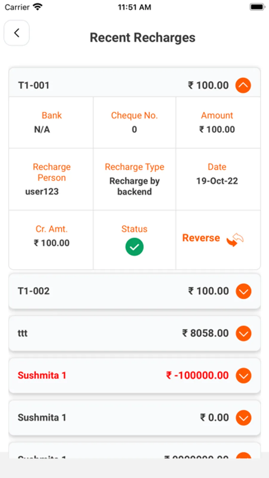This screenshot has height=478, width=269.
Task: Tap the Cheque No. cell
Action: point(134,122)
